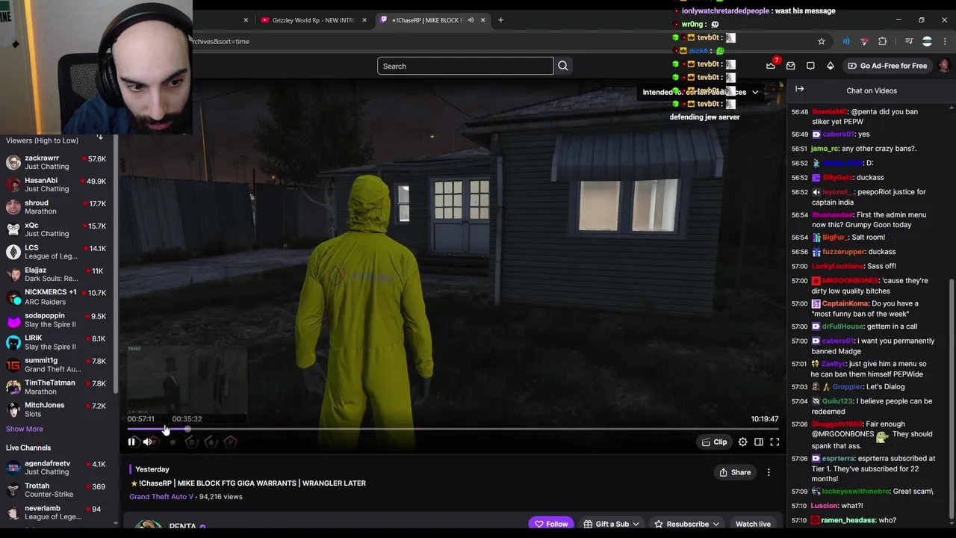
Task: Seek on the video progress bar
Action: [453, 429]
